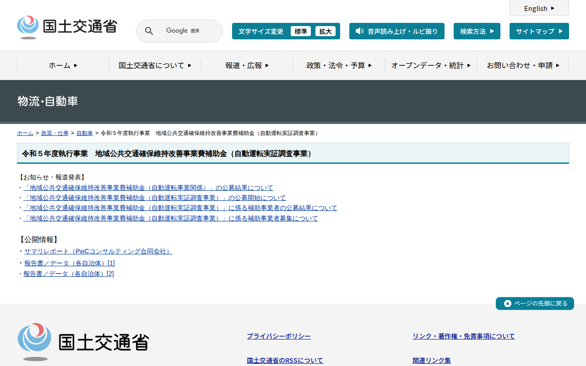Viewport: 586px width, 366px height.
Task: Expand the 政策・法令・予算 menu
Action: (339, 65)
